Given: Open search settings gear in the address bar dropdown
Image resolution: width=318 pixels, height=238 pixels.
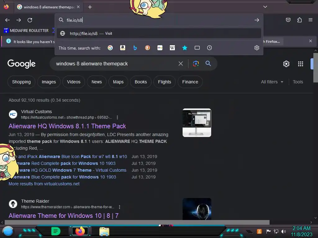Looking at the screenshot, I should click(x=257, y=48).
